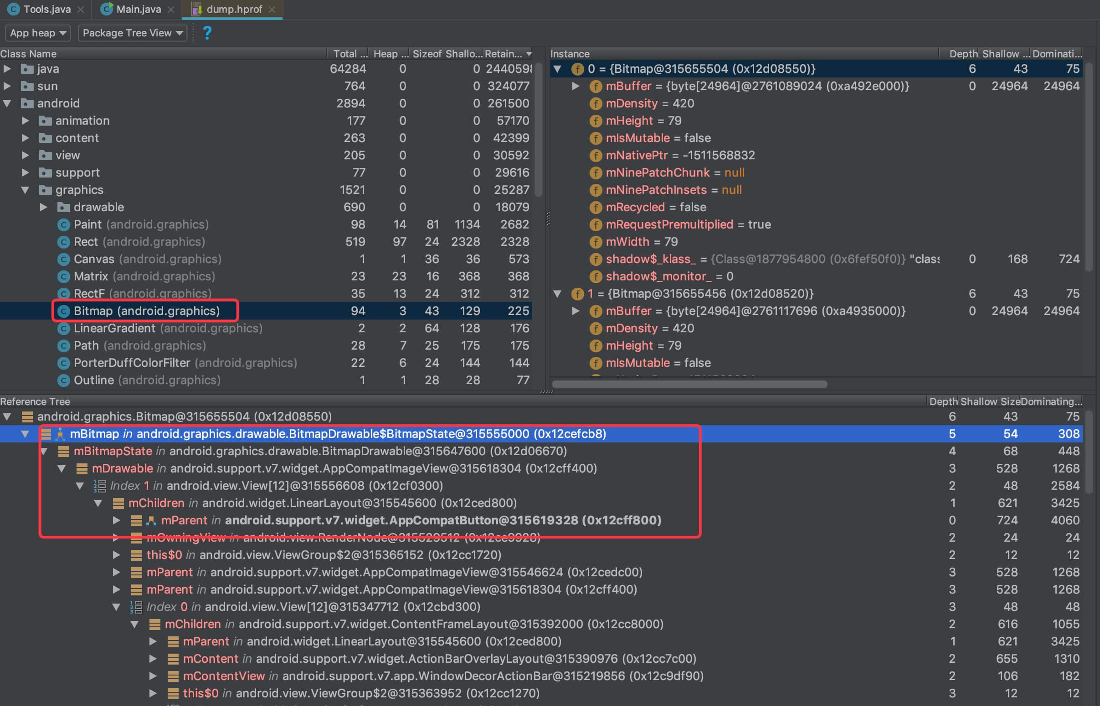Expand the java package node
Image resolution: width=1100 pixels, height=706 pixels.
coord(7,69)
